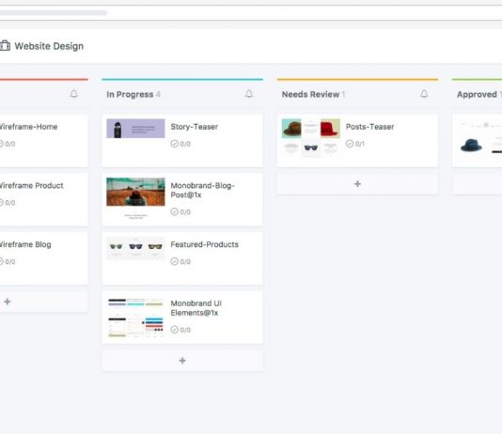Add a card to the Needs Review column
Image resolution: width=502 pixels, height=434 pixels.
[x=357, y=184]
